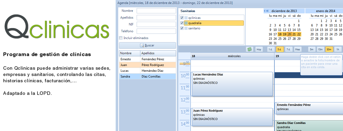Focus the NIF input field
The height and width of the screenshot is (131, 343).
tap(156, 24)
